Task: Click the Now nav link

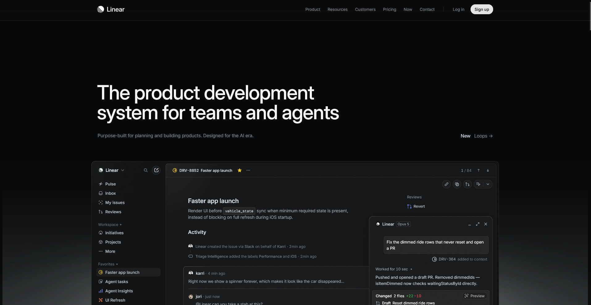Action: point(408,9)
